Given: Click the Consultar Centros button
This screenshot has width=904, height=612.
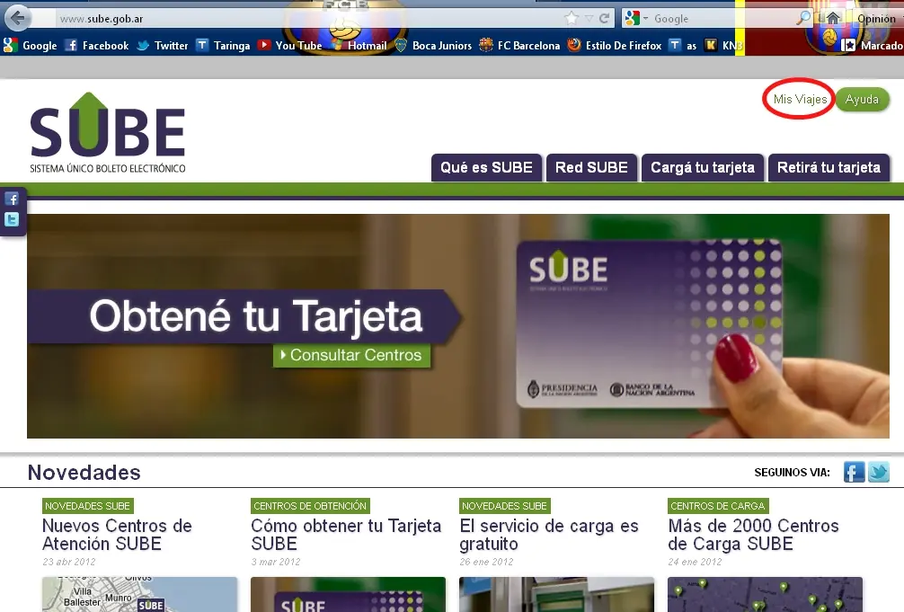Looking at the screenshot, I should click(351, 355).
